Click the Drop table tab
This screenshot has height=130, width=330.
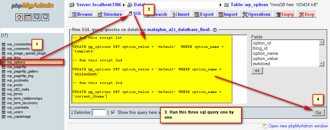point(307,14)
